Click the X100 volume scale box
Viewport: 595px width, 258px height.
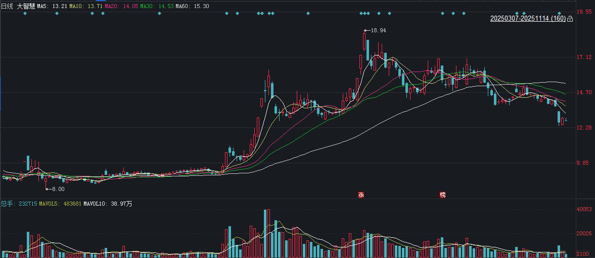(x=584, y=253)
